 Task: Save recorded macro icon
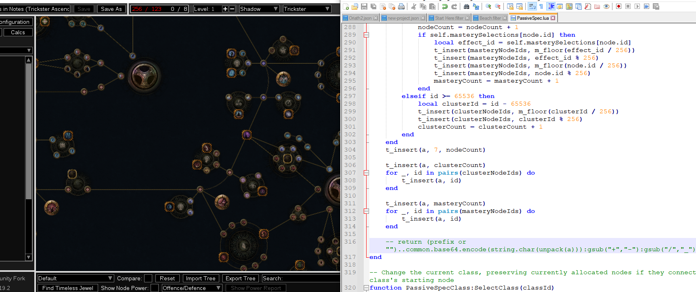[656, 6]
